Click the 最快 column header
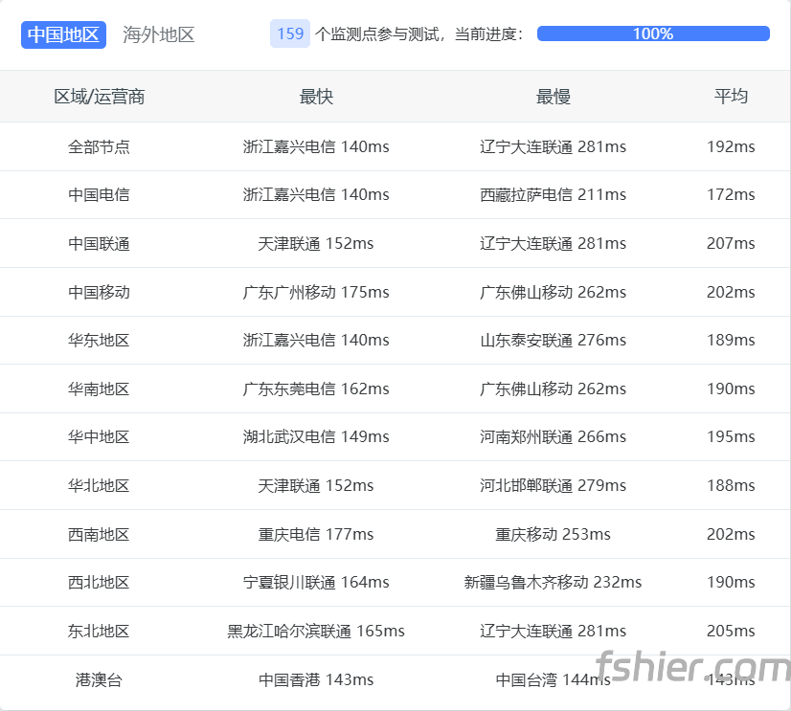Viewport: 791px width, 711px height. (x=316, y=97)
